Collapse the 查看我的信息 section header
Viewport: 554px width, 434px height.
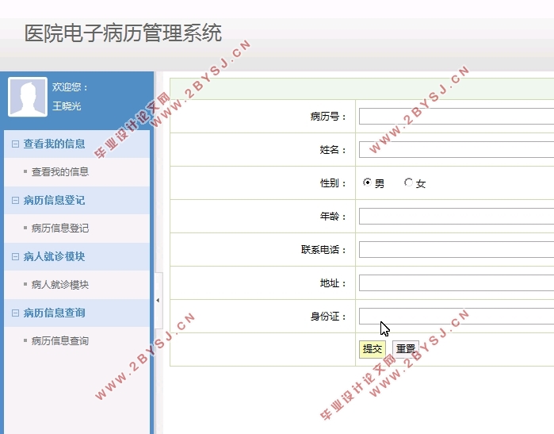point(77,144)
